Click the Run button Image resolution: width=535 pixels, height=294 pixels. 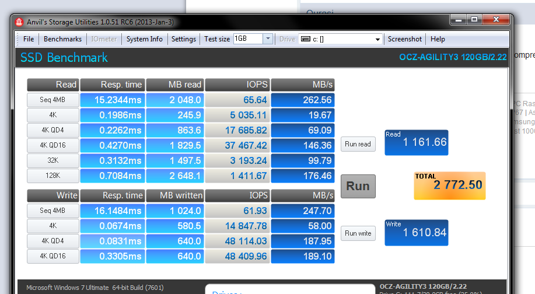pos(358,186)
